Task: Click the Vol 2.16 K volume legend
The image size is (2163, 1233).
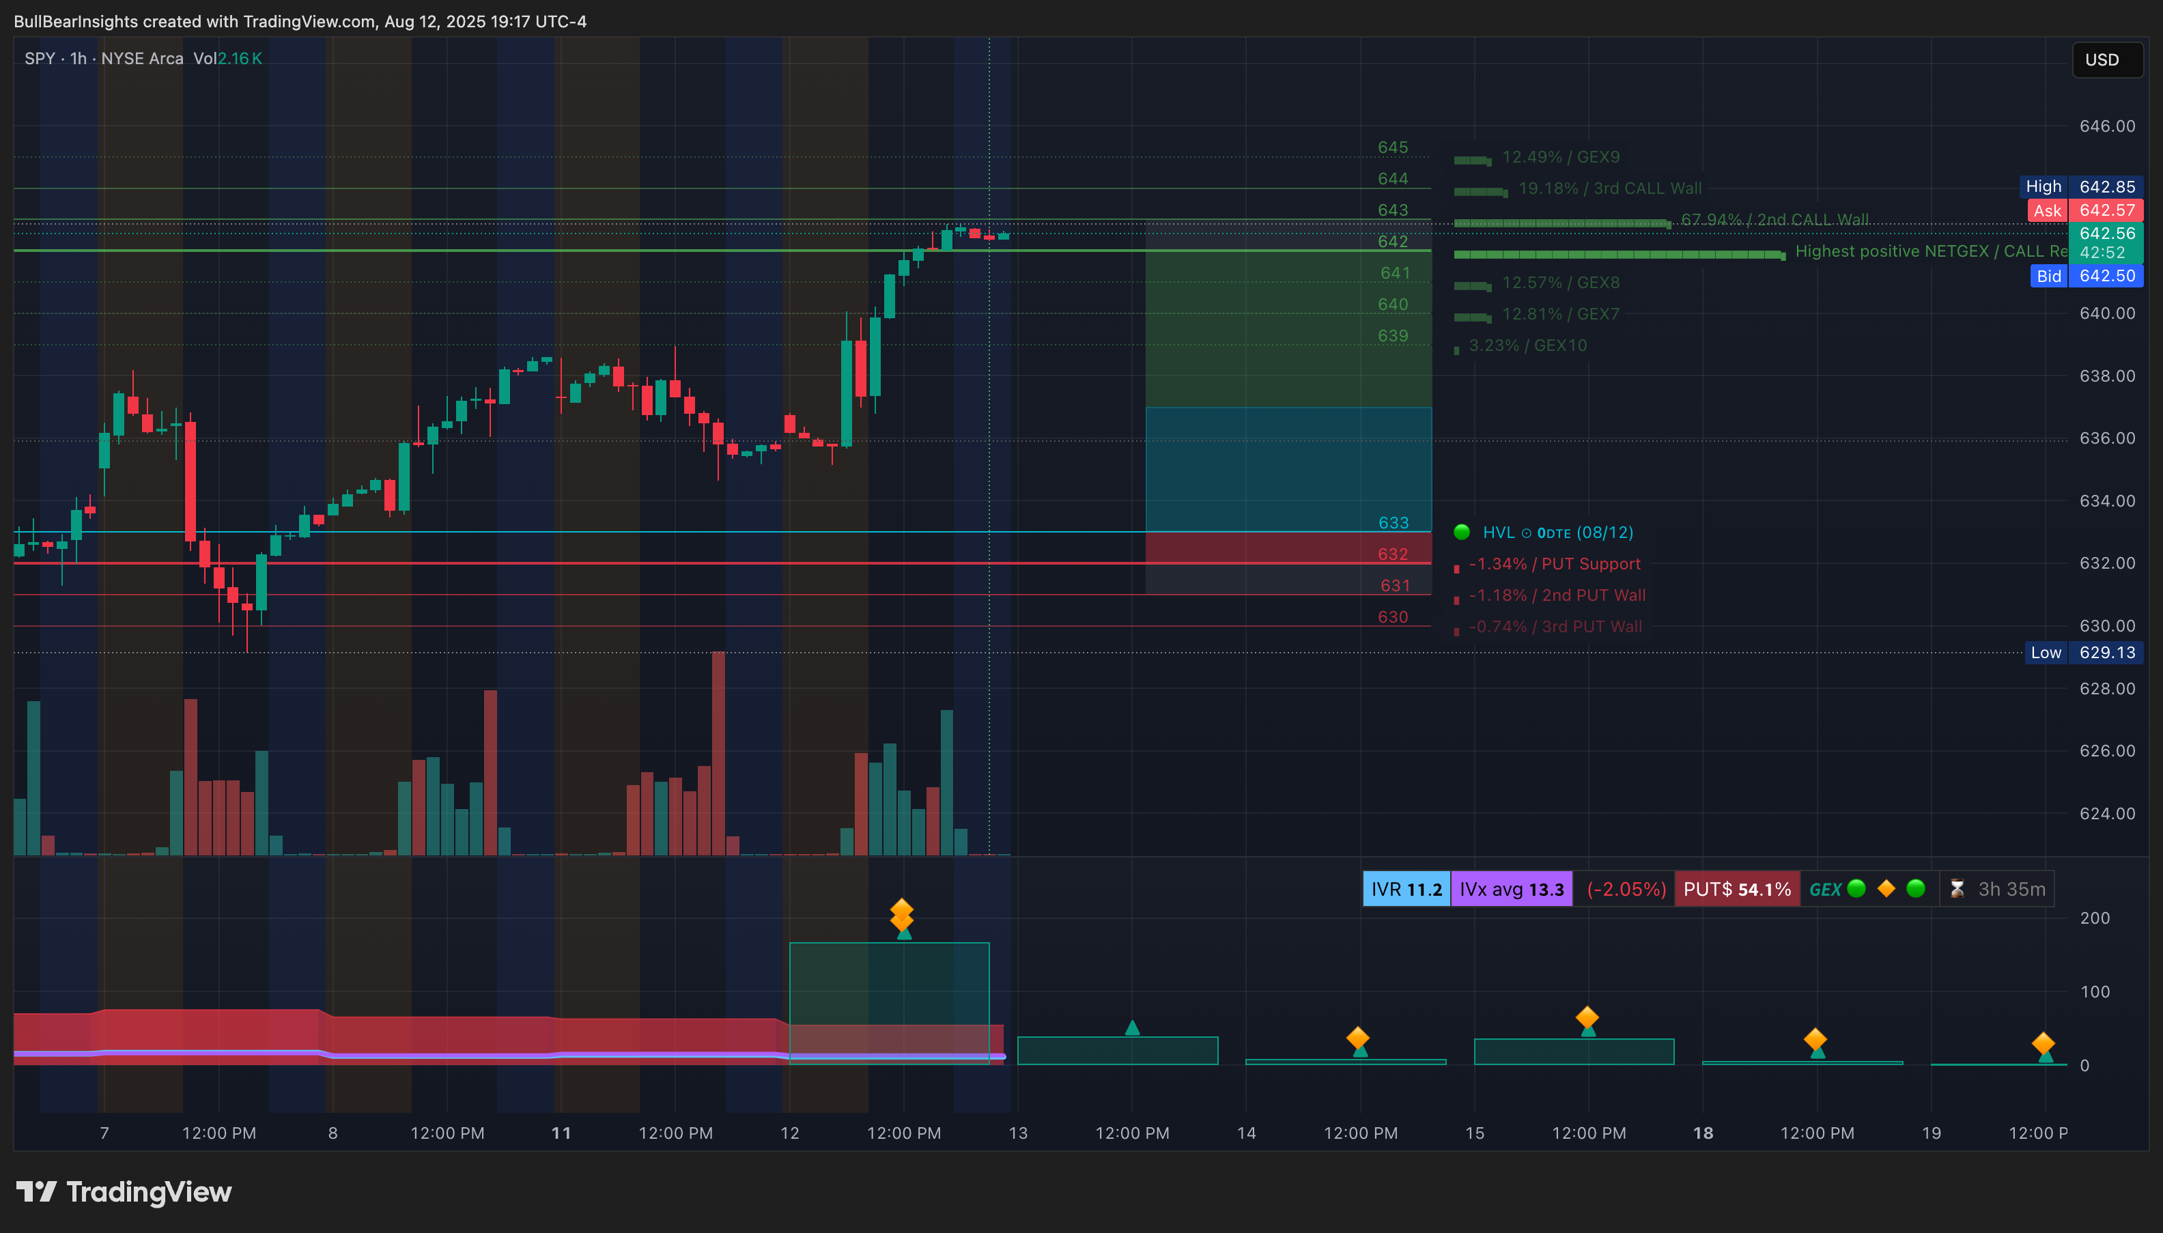Action: coord(228,59)
